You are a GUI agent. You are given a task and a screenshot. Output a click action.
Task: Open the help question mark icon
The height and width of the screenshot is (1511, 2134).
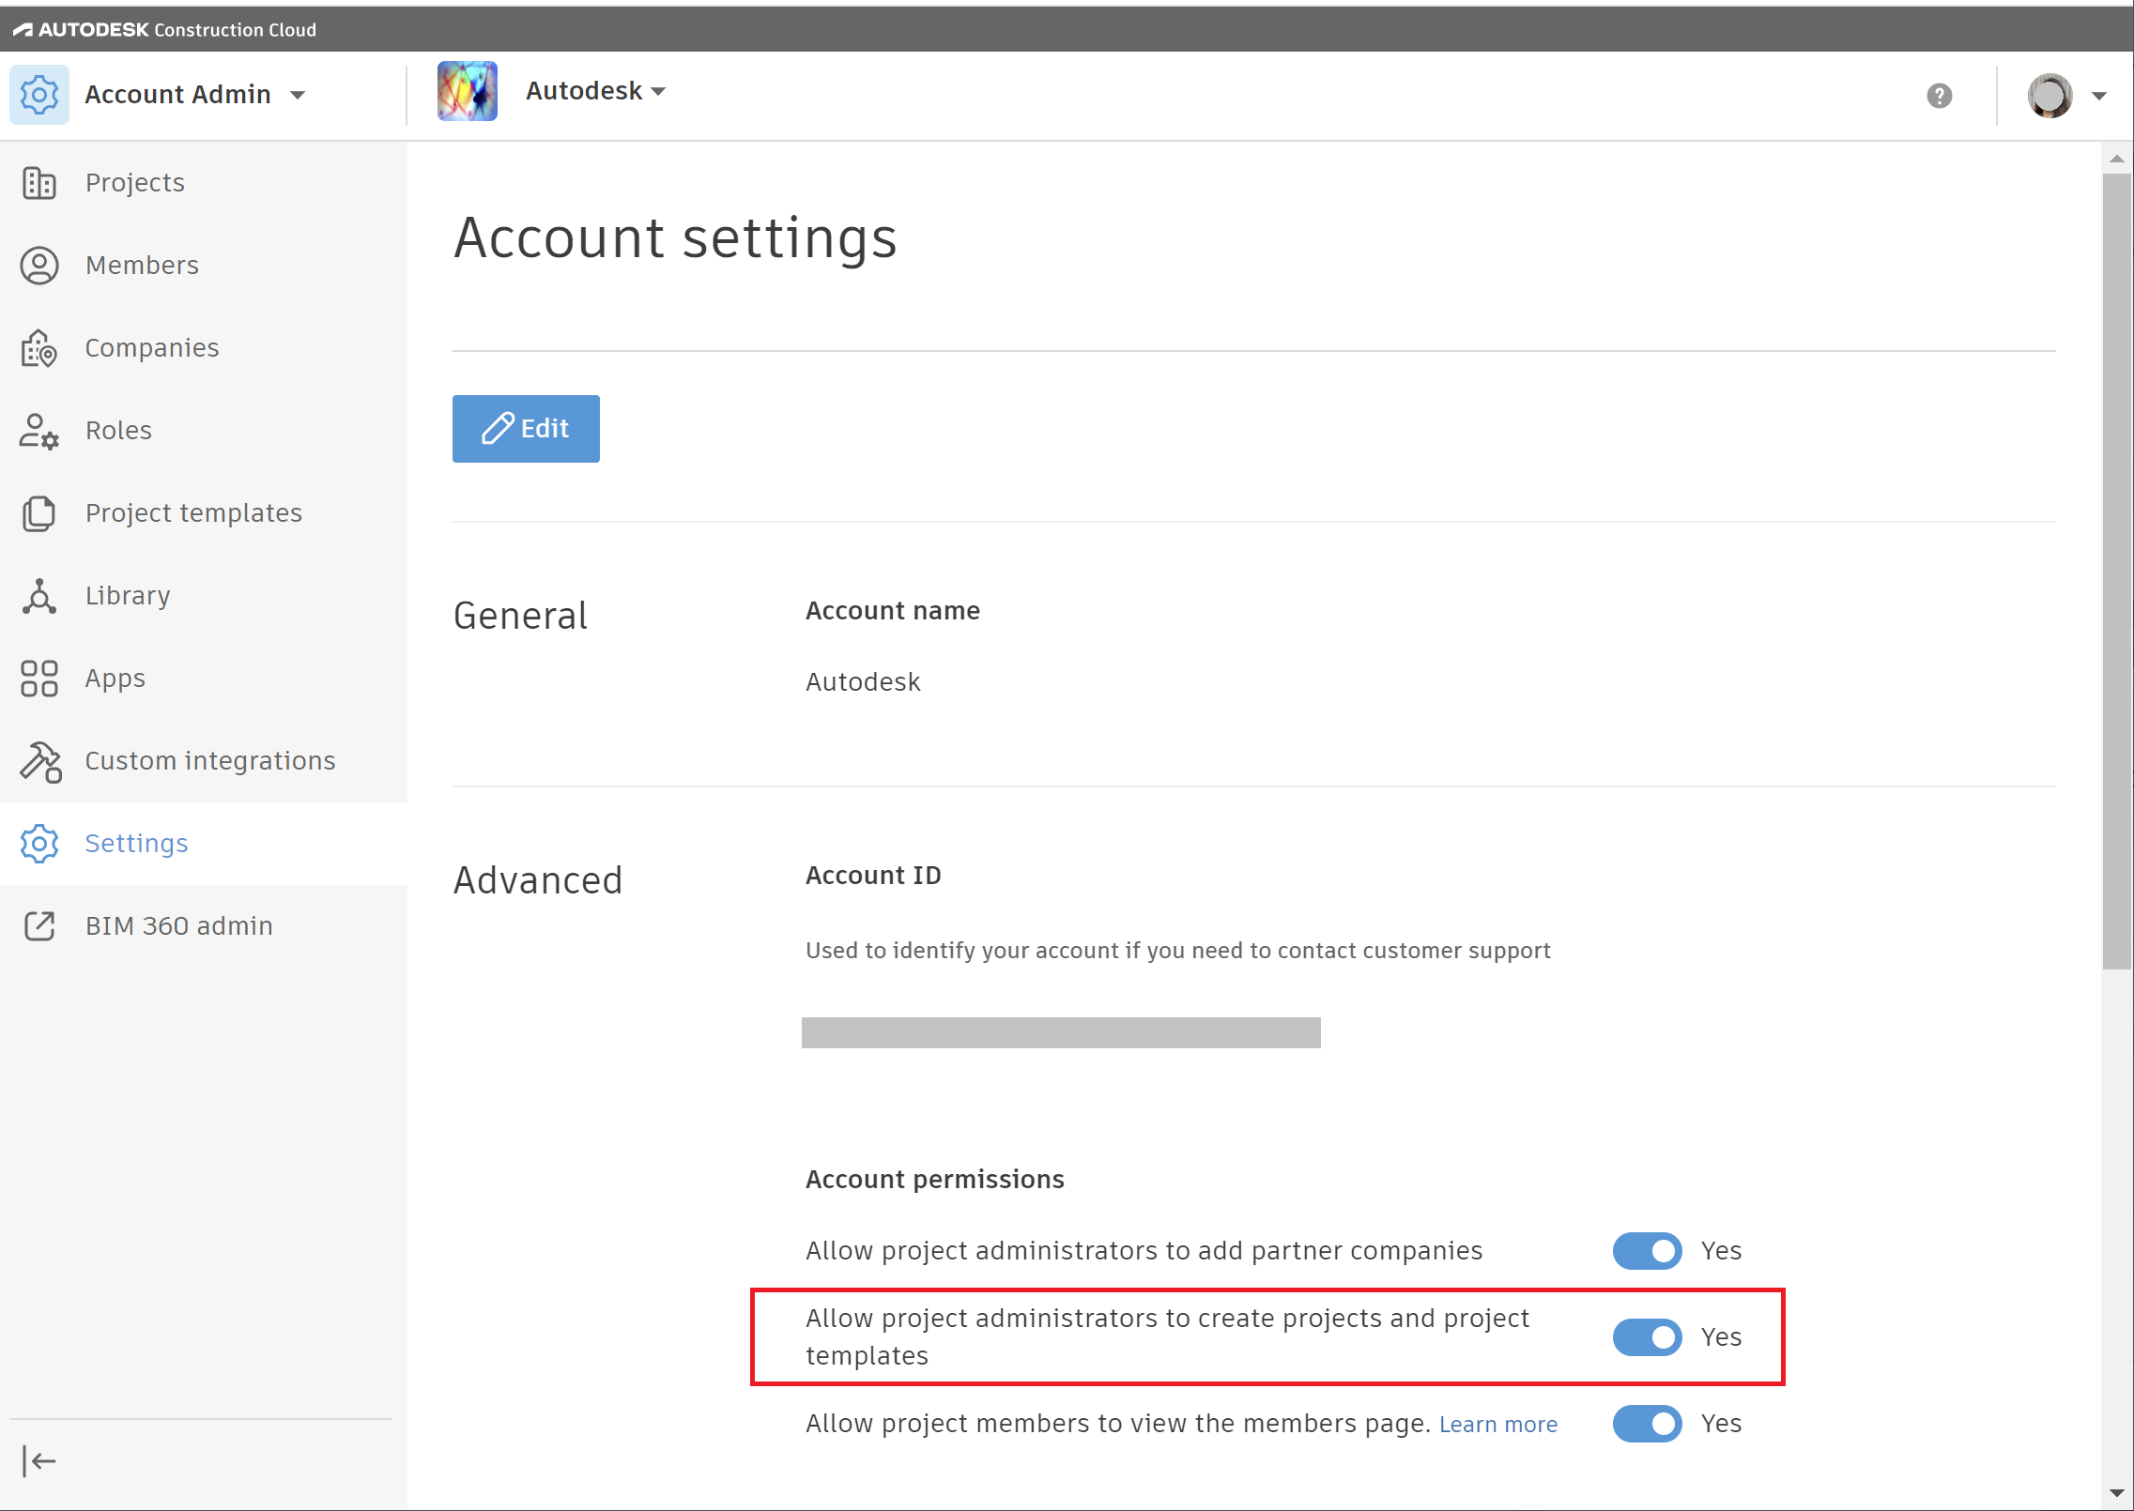(x=1941, y=95)
